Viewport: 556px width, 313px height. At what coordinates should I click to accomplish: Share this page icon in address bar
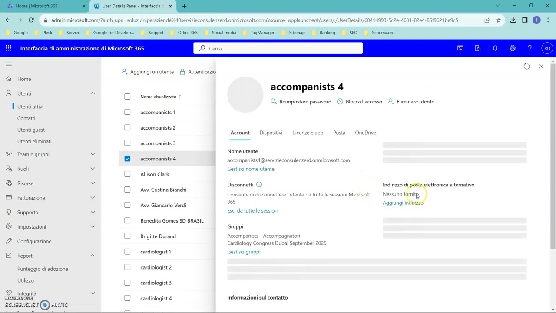[x=487, y=20]
